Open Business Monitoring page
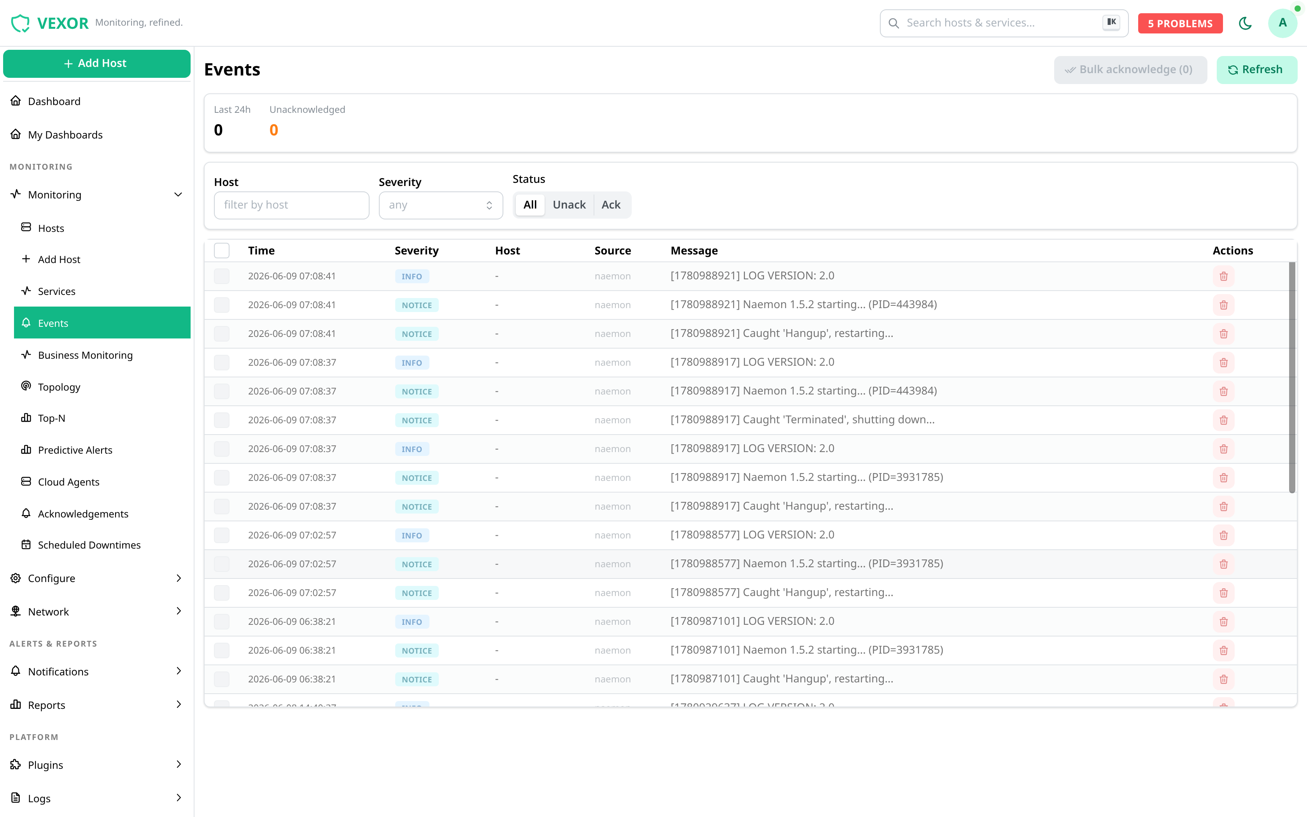This screenshot has height=817, width=1307. [102, 355]
